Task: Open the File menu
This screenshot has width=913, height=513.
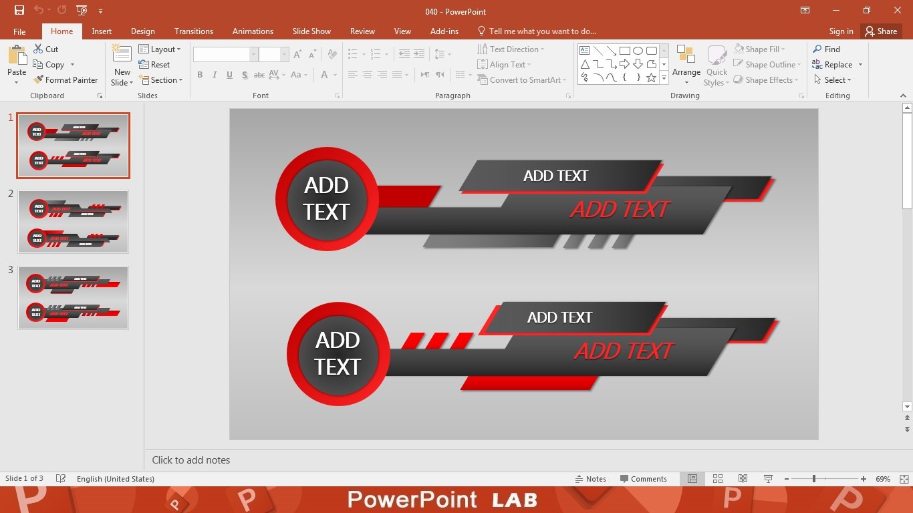Action: coord(19,31)
